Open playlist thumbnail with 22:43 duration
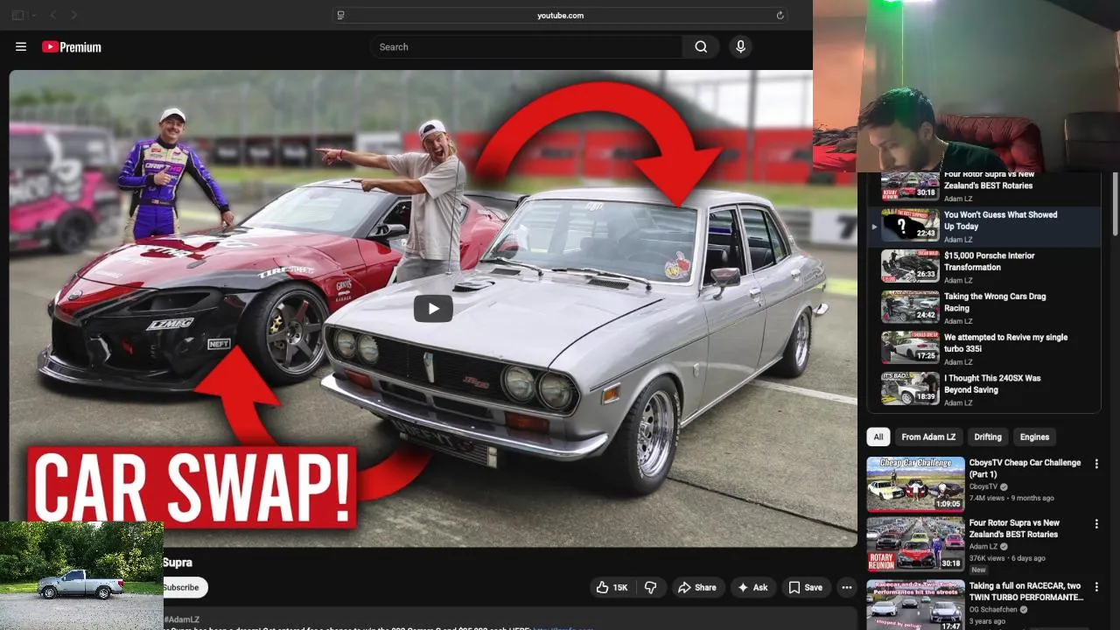 (910, 226)
